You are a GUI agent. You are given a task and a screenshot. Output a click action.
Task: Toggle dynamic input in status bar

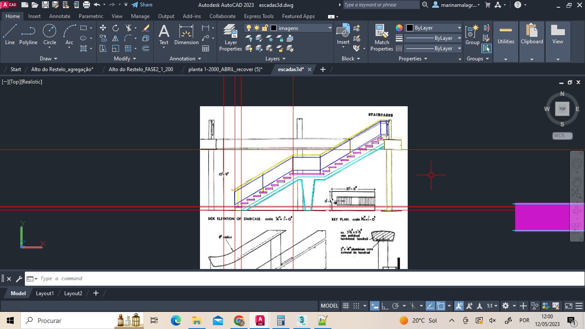(x=374, y=306)
